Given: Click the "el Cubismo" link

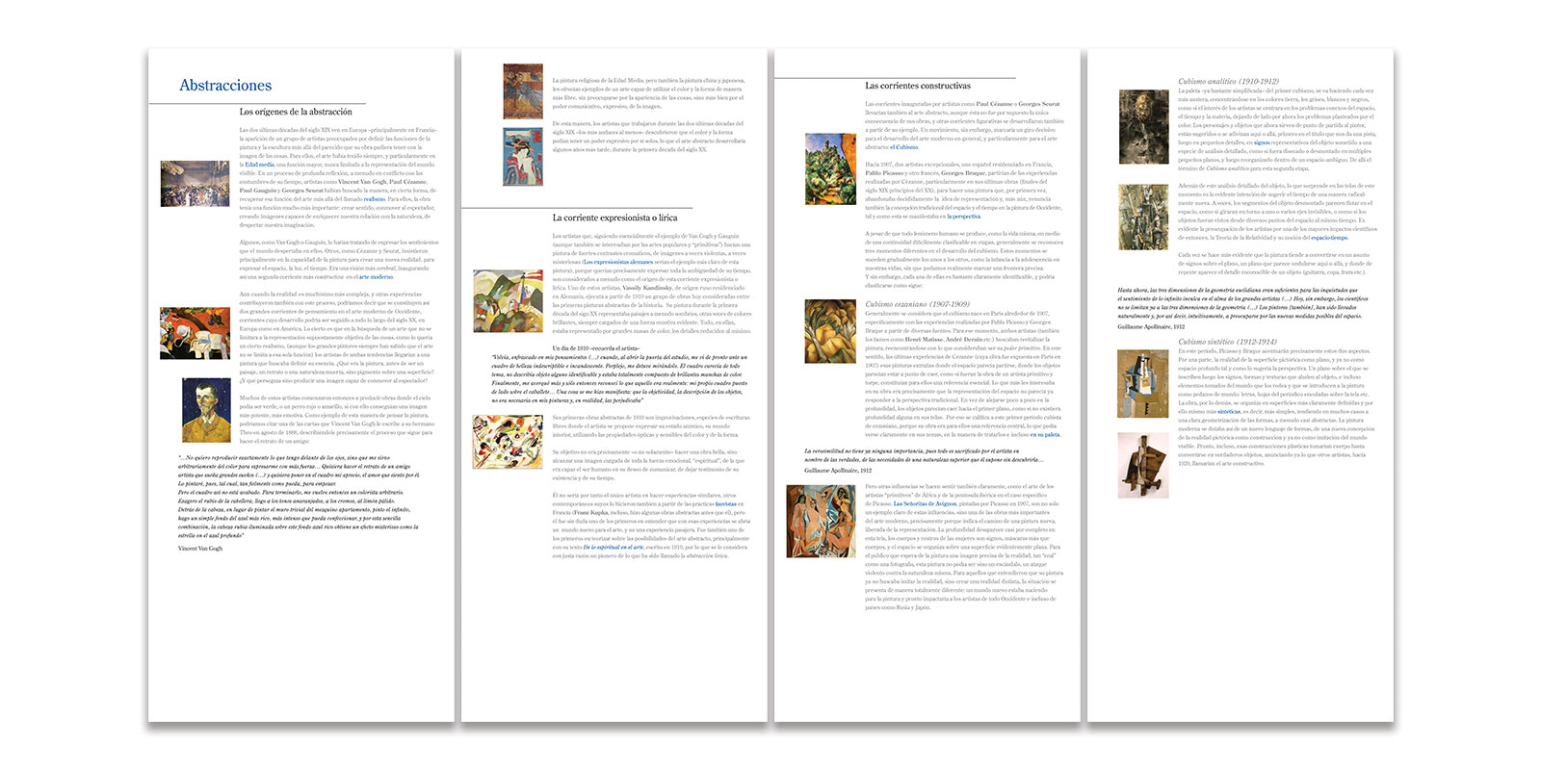Looking at the screenshot, I should pos(904,147).
